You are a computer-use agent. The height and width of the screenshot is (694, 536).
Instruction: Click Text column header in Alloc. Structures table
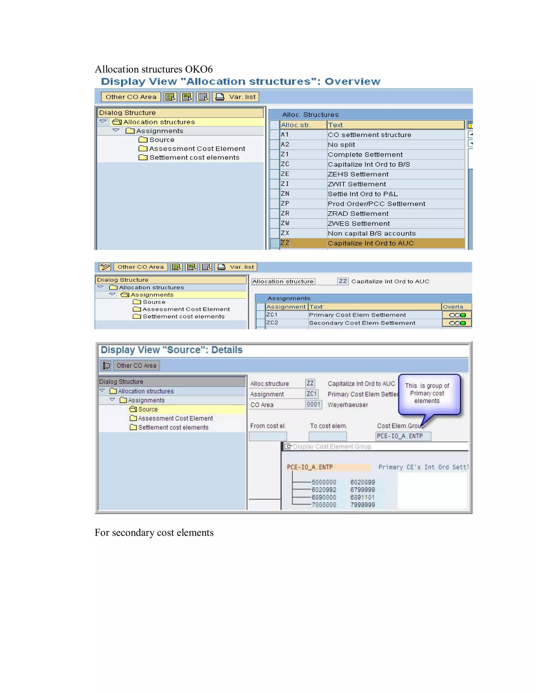pyautogui.click(x=396, y=125)
